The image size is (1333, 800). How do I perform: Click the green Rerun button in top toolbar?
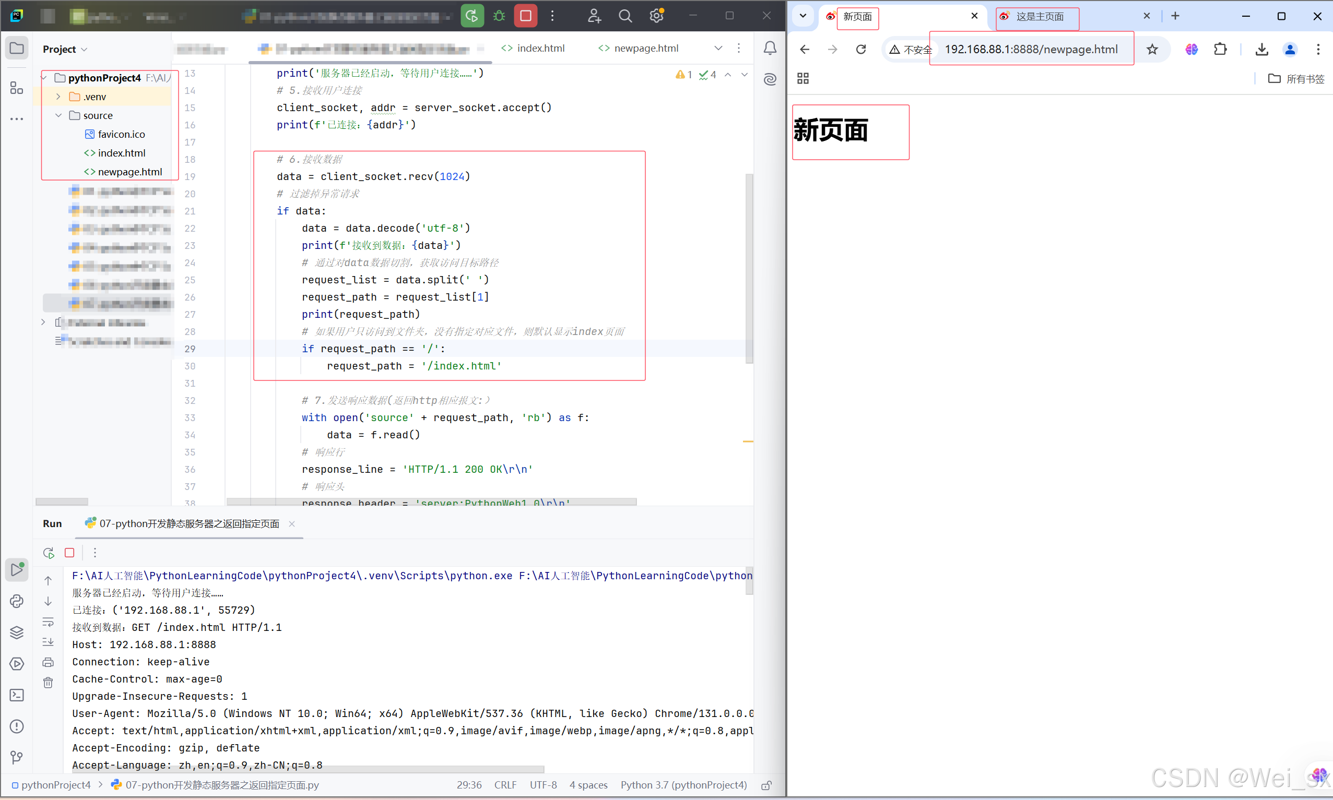click(x=472, y=16)
